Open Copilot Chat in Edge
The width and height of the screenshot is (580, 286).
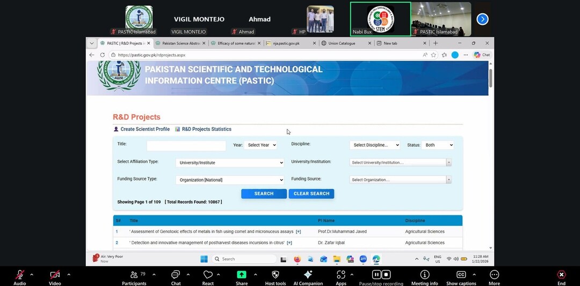(x=482, y=55)
